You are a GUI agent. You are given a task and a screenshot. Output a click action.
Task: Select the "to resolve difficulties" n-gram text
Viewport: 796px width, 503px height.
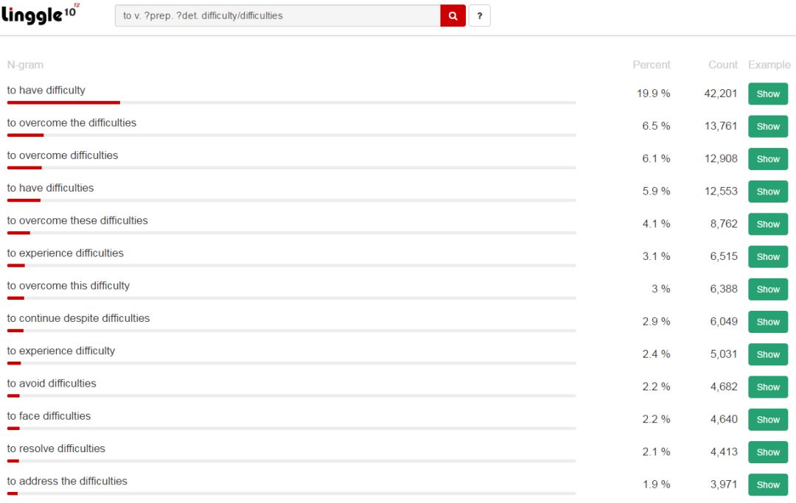(x=56, y=449)
